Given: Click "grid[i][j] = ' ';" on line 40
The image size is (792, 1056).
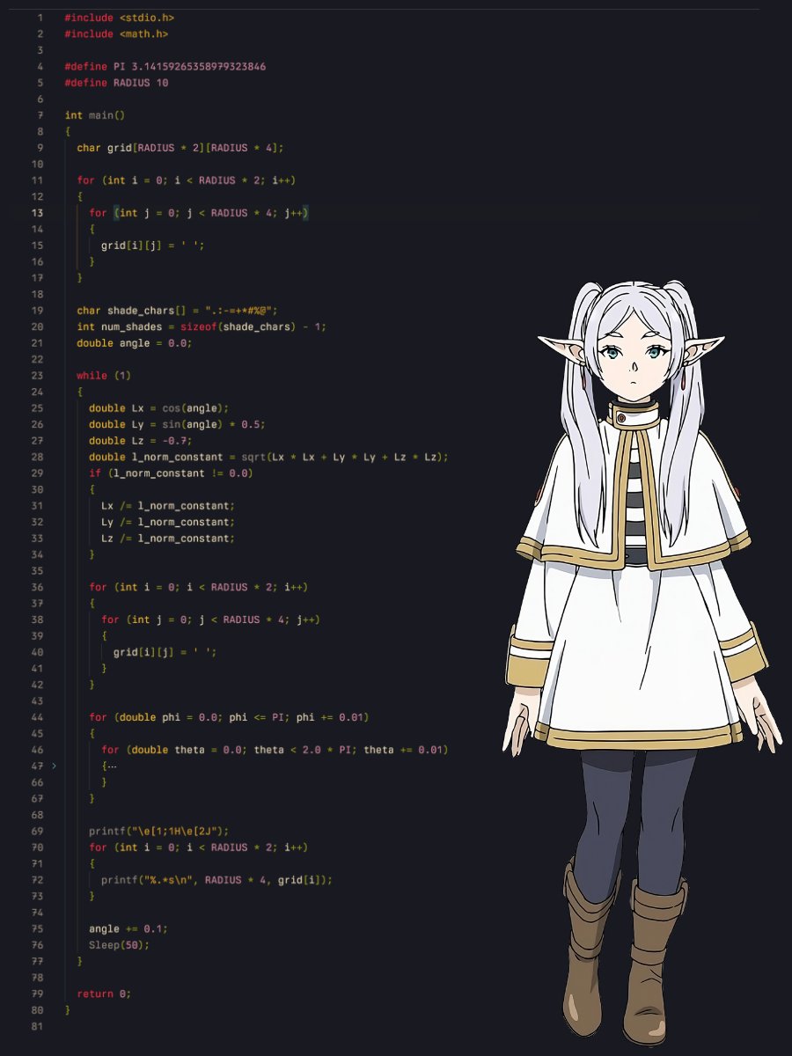Looking at the screenshot, I should 165,652.
